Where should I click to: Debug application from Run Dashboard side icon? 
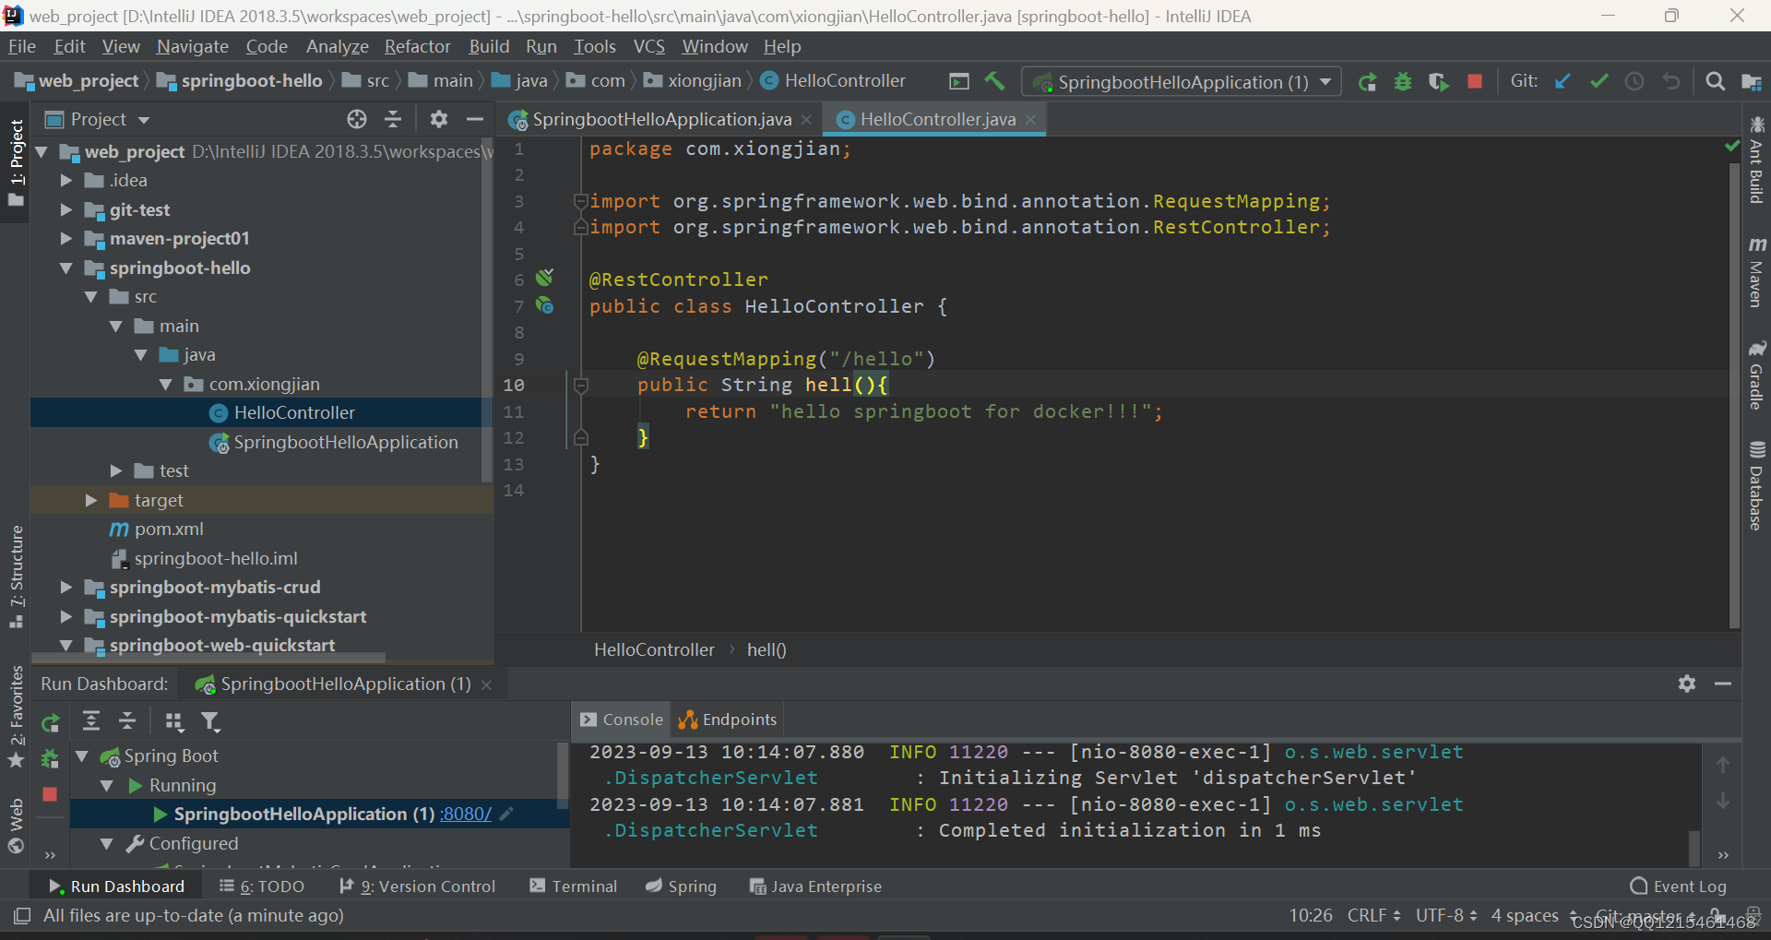(x=50, y=758)
